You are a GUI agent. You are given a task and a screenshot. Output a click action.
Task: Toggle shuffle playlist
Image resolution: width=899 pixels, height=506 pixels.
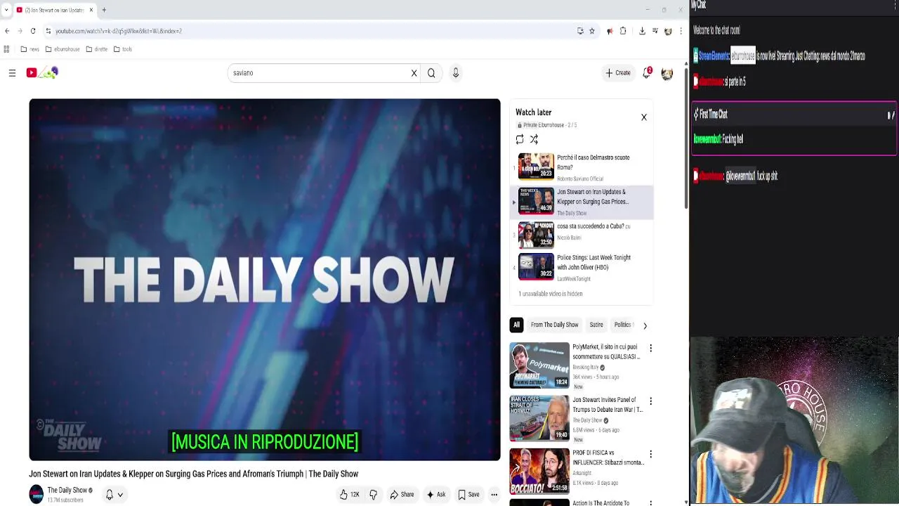point(534,139)
